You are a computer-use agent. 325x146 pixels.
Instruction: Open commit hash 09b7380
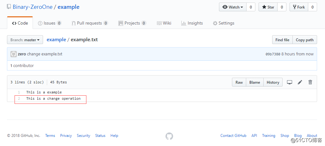(x=273, y=54)
